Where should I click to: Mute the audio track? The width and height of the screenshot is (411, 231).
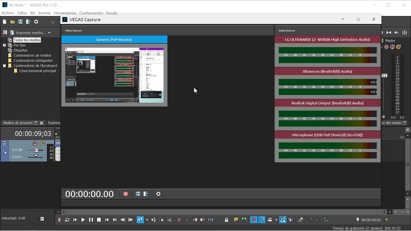click(35, 143)
